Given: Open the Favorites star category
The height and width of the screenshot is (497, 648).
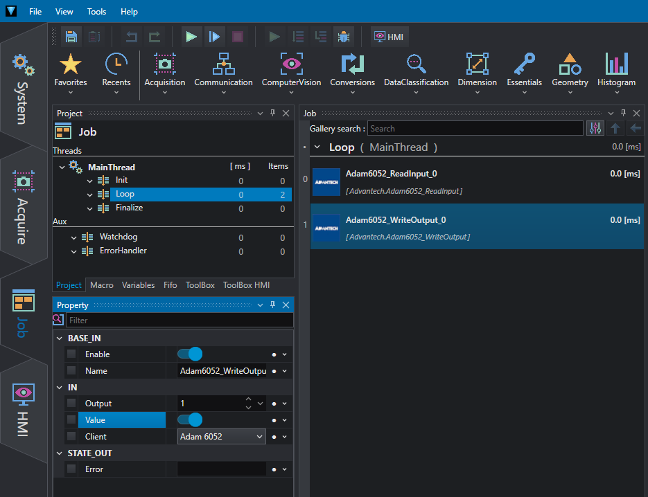Looking at the screenshot, I should 71,71.
